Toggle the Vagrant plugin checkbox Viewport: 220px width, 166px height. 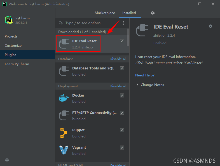coord(122,148)
